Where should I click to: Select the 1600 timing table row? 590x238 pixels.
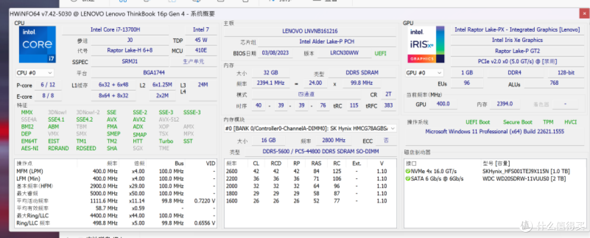pyautogui.click(x=310, y=201)
